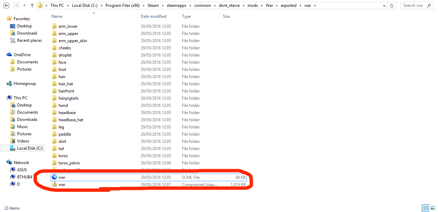Click the '1,874 KB' size cell
The image size is (438, 212).
238,185
